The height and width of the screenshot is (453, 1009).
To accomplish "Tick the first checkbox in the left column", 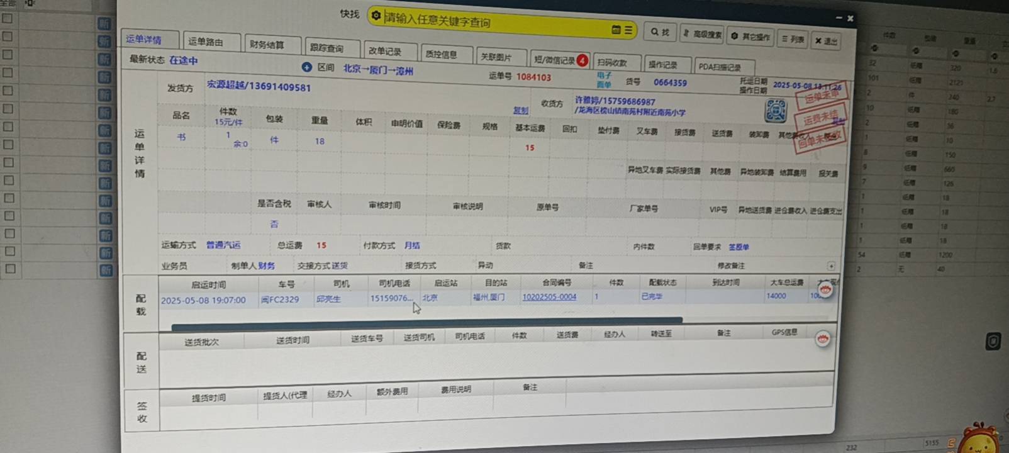I will (8, 18).
